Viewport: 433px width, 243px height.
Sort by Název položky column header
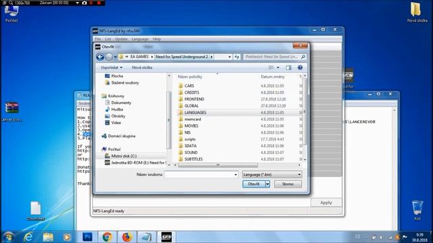click(x=190, y=77)
